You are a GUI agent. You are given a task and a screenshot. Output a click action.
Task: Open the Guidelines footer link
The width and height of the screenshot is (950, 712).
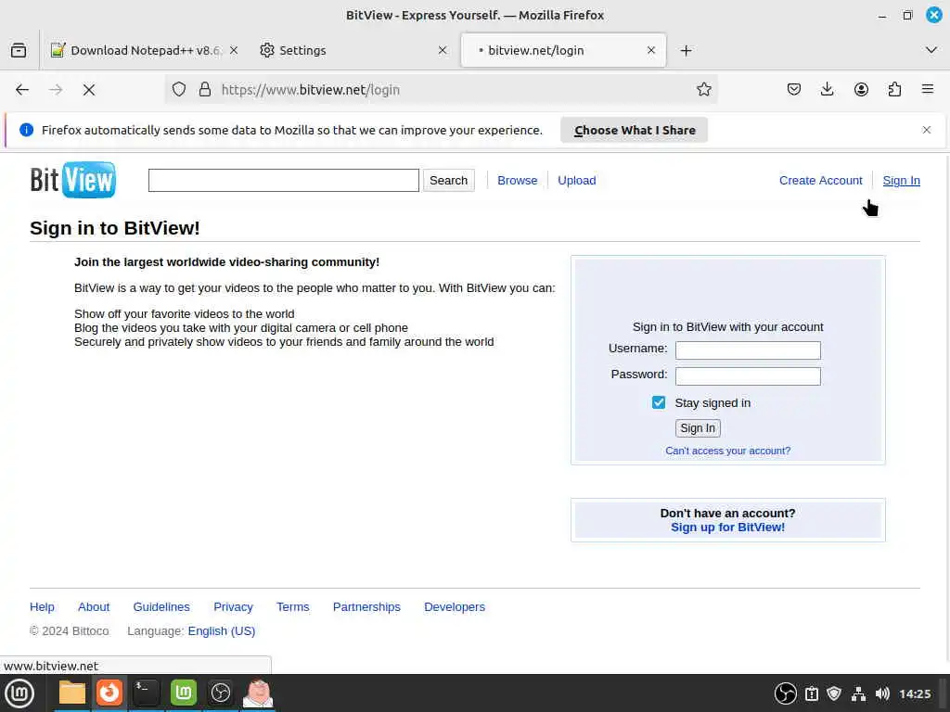pyautogui.click(x=161, y=606)
